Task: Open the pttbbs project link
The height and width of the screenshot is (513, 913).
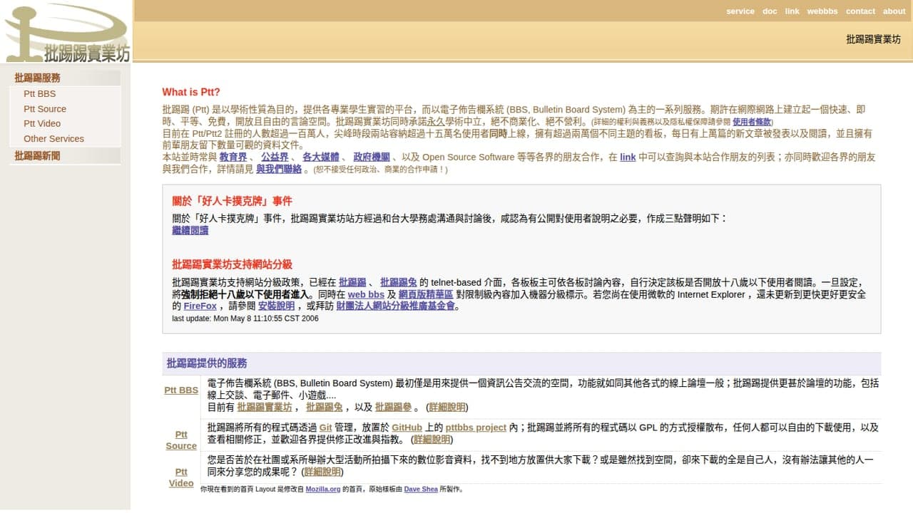Action: pyautogui.click(x=476, y=427)
